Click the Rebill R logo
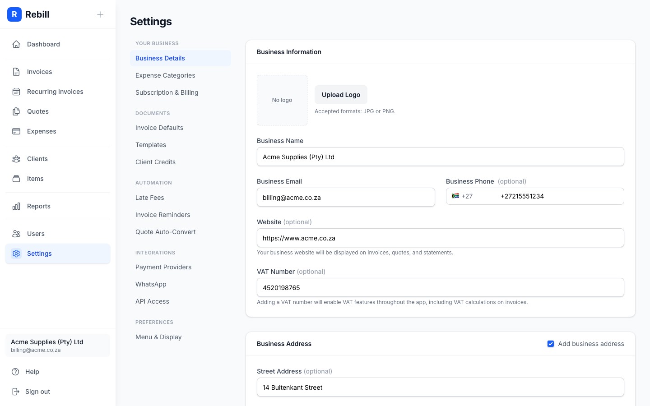This screenshot has width=650, height=406. pyautogui.click(x=14, y=14)
